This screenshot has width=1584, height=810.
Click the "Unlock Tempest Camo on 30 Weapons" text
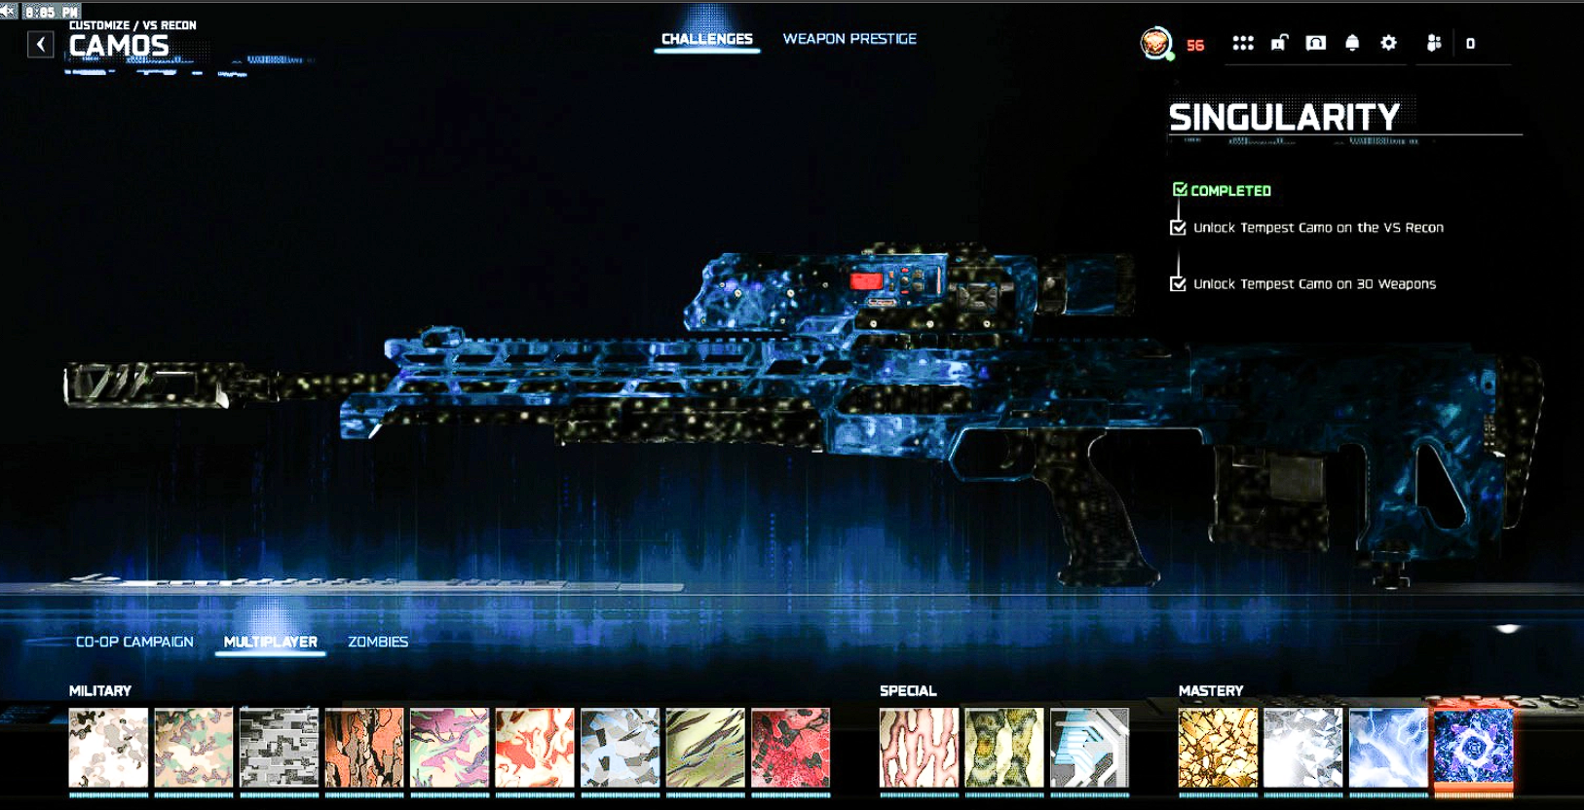pyautogui.click(x=1314, y=284)
